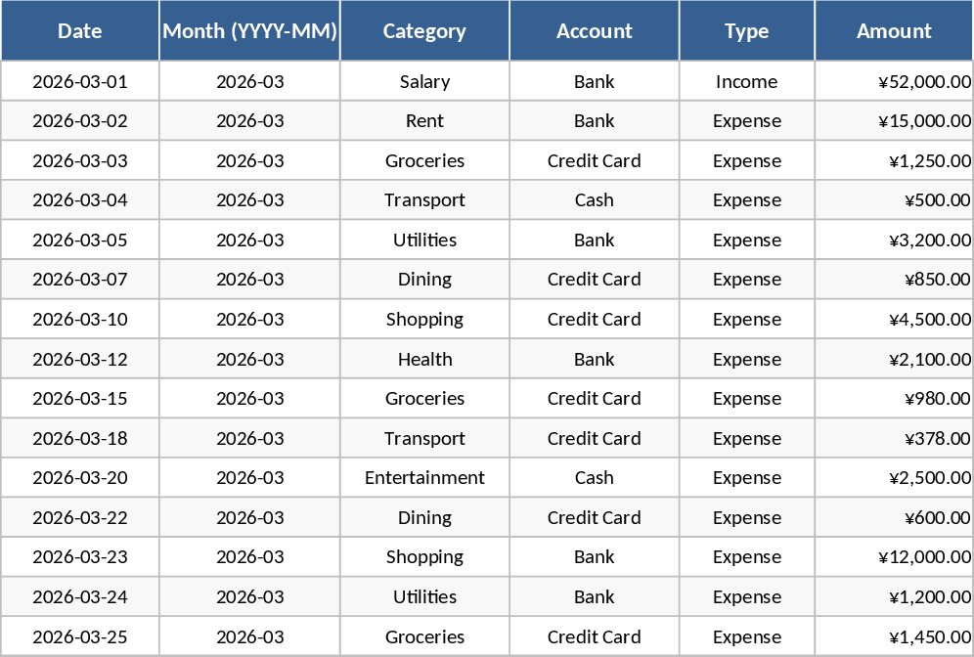Click the Income type cell

click(747, 82)
